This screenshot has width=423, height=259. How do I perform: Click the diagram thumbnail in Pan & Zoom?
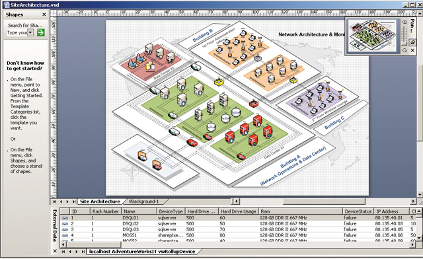tap(373, 36)
